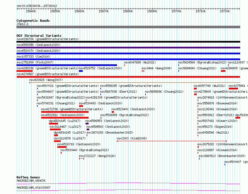Select nsv5431847 (ByrskaBishop2022) label
Image resolution: width=248 pixels, height=194 pixels.
pos(61,97)
